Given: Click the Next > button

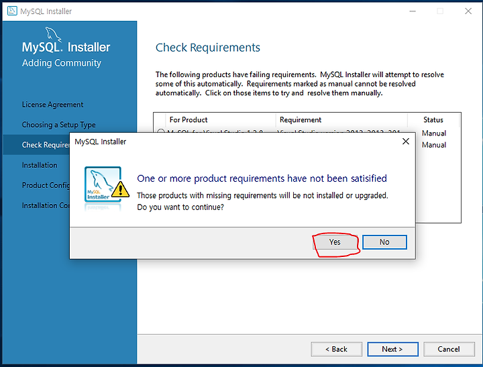Looking at the screenshot, I should click(392, 349).
